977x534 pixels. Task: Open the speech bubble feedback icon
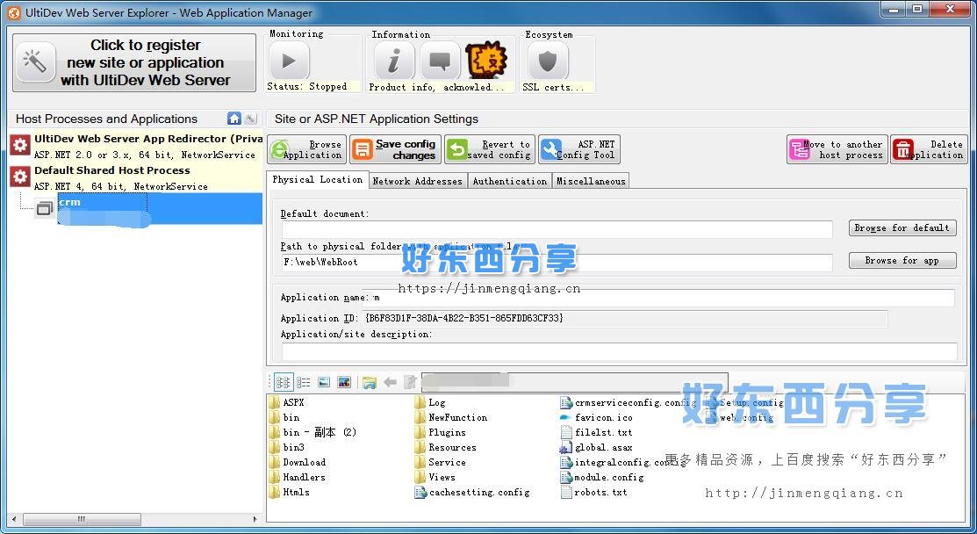click(440, 61)
